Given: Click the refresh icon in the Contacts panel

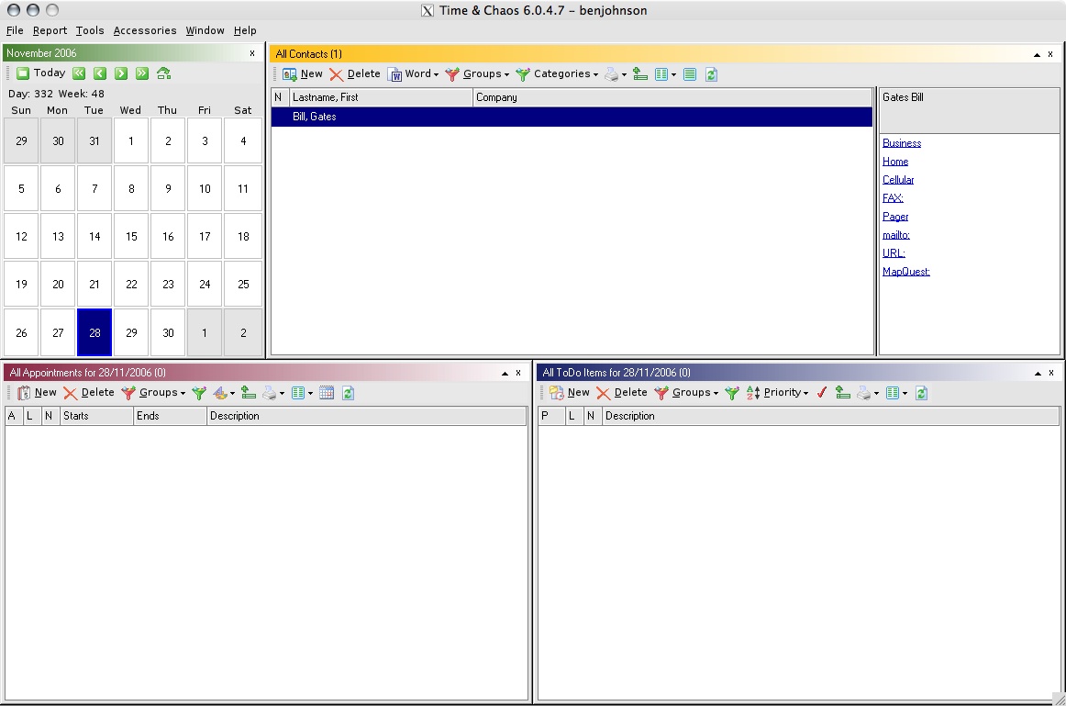Looking at the screenshot, I should click(x=711, y=74).
